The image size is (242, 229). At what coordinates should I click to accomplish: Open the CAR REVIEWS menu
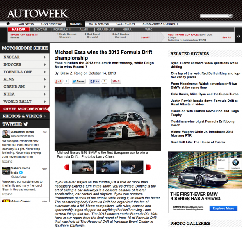tap(52, 24)
